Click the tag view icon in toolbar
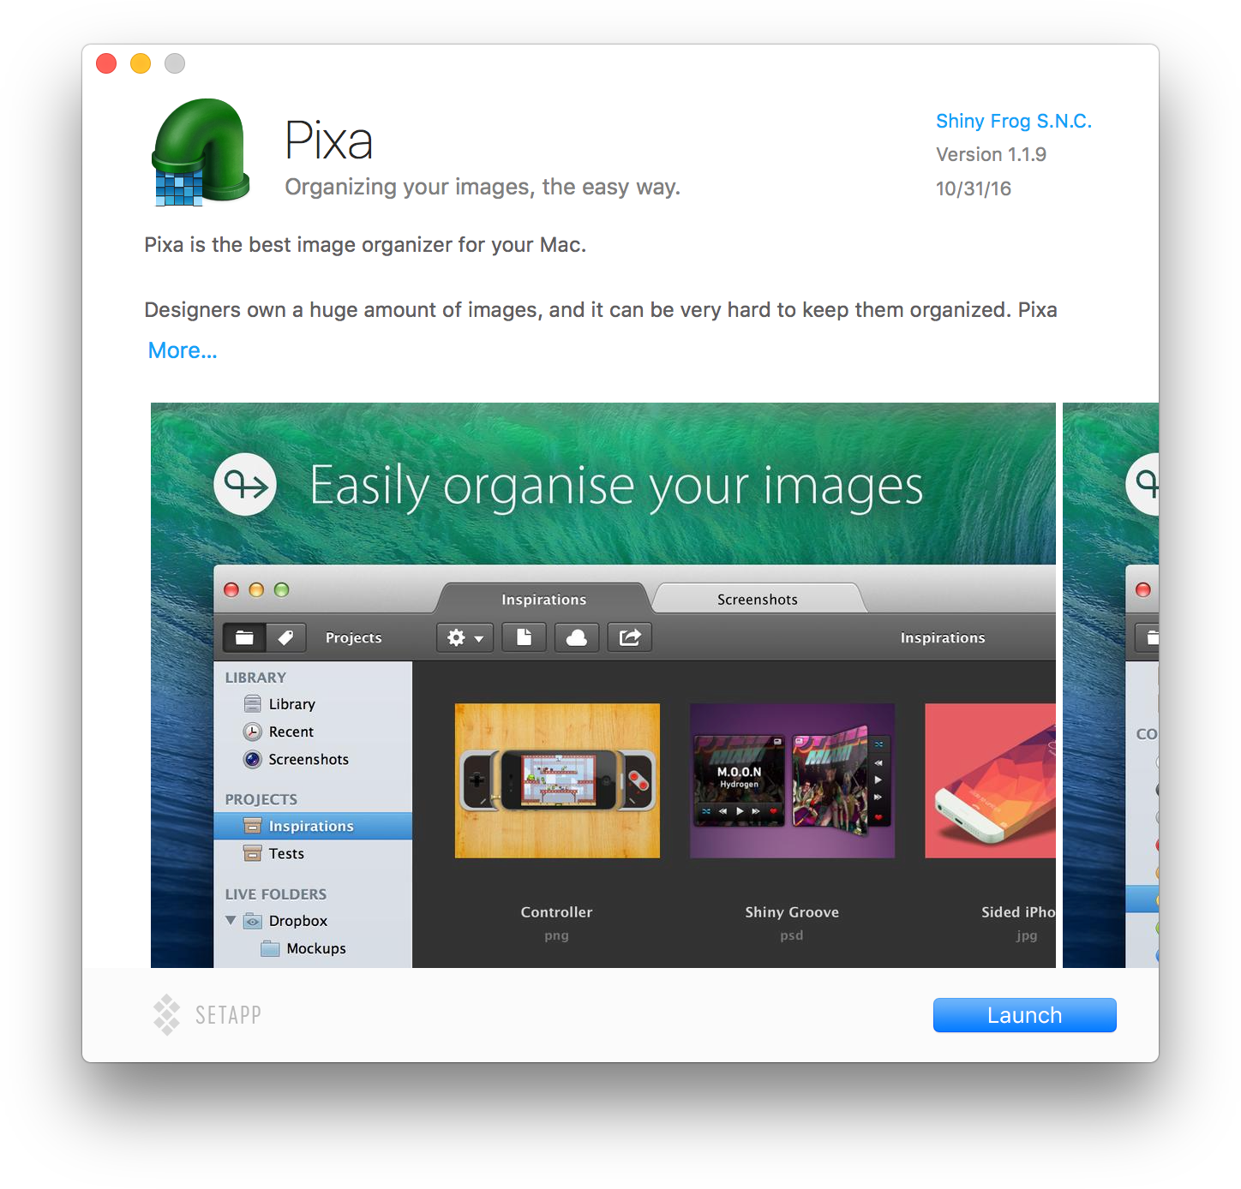This screenshot has width=1241, height=1189. point(285,637)
